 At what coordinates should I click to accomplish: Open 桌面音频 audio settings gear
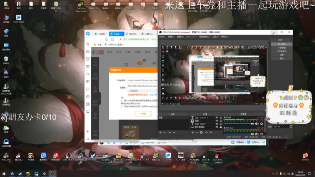tap(261, 124)
